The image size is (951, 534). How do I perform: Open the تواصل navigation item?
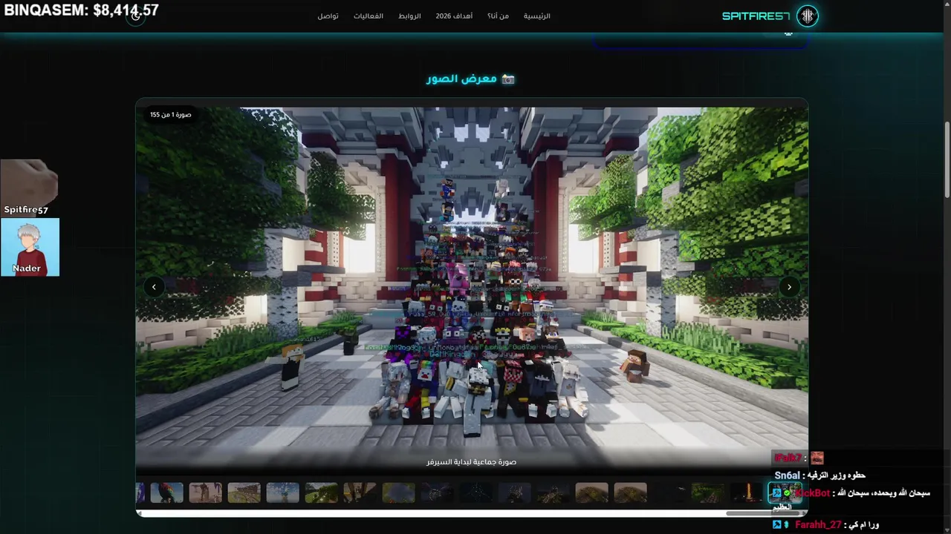pos(328,16)
